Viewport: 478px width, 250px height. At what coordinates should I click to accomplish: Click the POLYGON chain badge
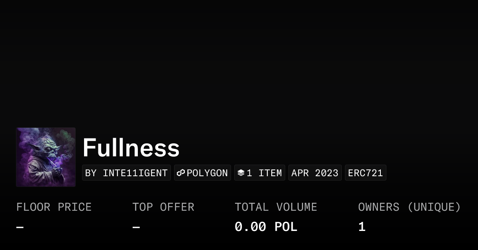coord(202,173)
